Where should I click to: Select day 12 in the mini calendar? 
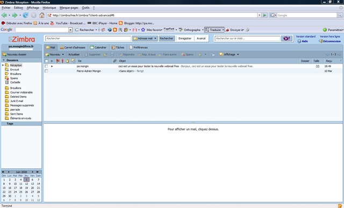pos(26,184)
